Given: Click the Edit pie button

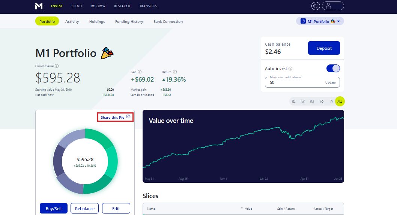Looking at the screenshot, I should pyautogui.click(x=116, y=208).
